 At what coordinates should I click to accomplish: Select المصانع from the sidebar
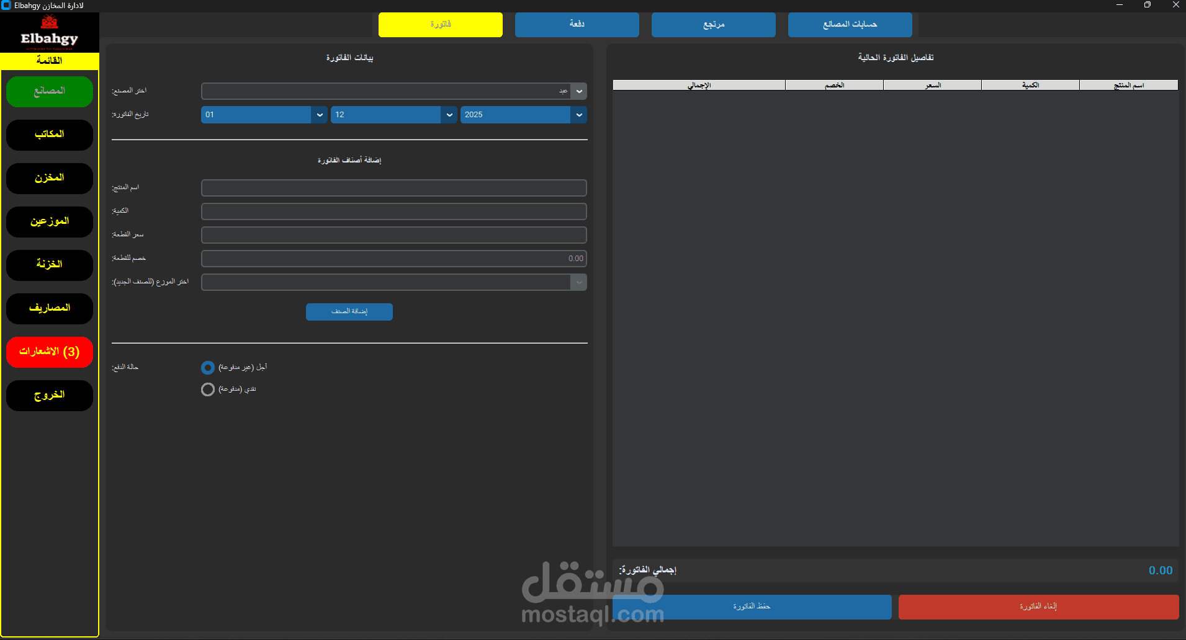[x=49, y=91]
